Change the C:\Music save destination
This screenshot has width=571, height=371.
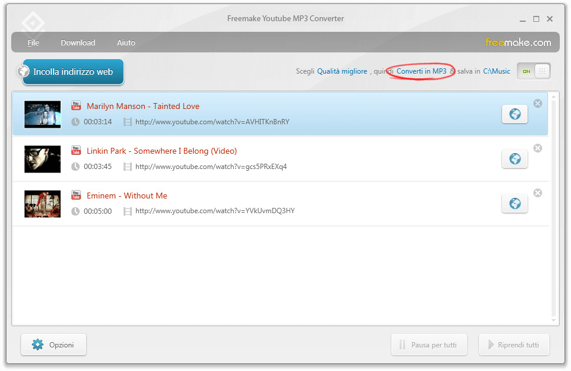click(496, 71)
